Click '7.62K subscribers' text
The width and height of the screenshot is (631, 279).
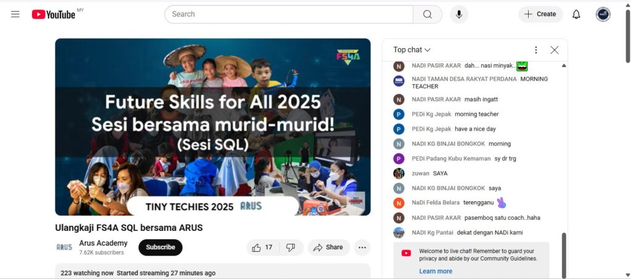[102, 253]
